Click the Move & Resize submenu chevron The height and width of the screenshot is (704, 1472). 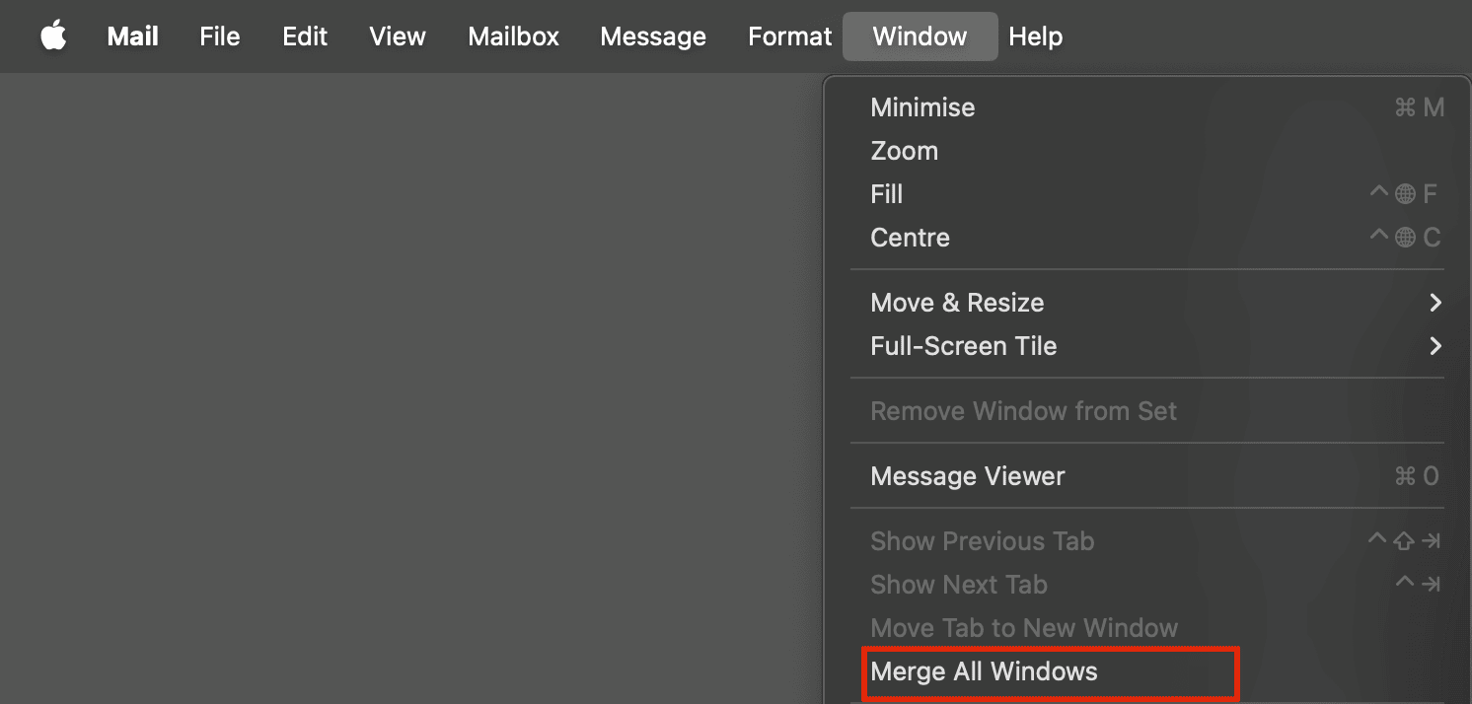(x=1435, y=303)
